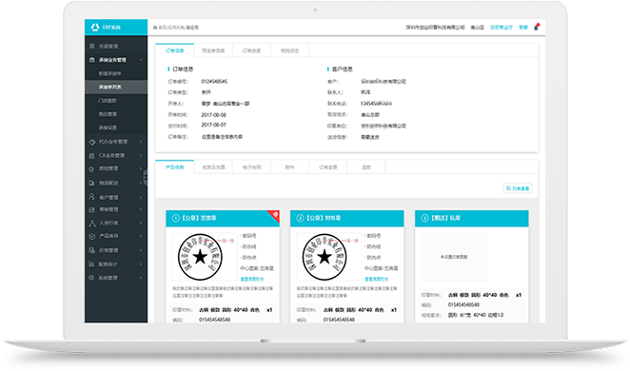Click the HR administration org-chart icon in sidebar
The width and height of the screenshot is (630, 371).
pos(91,223)
